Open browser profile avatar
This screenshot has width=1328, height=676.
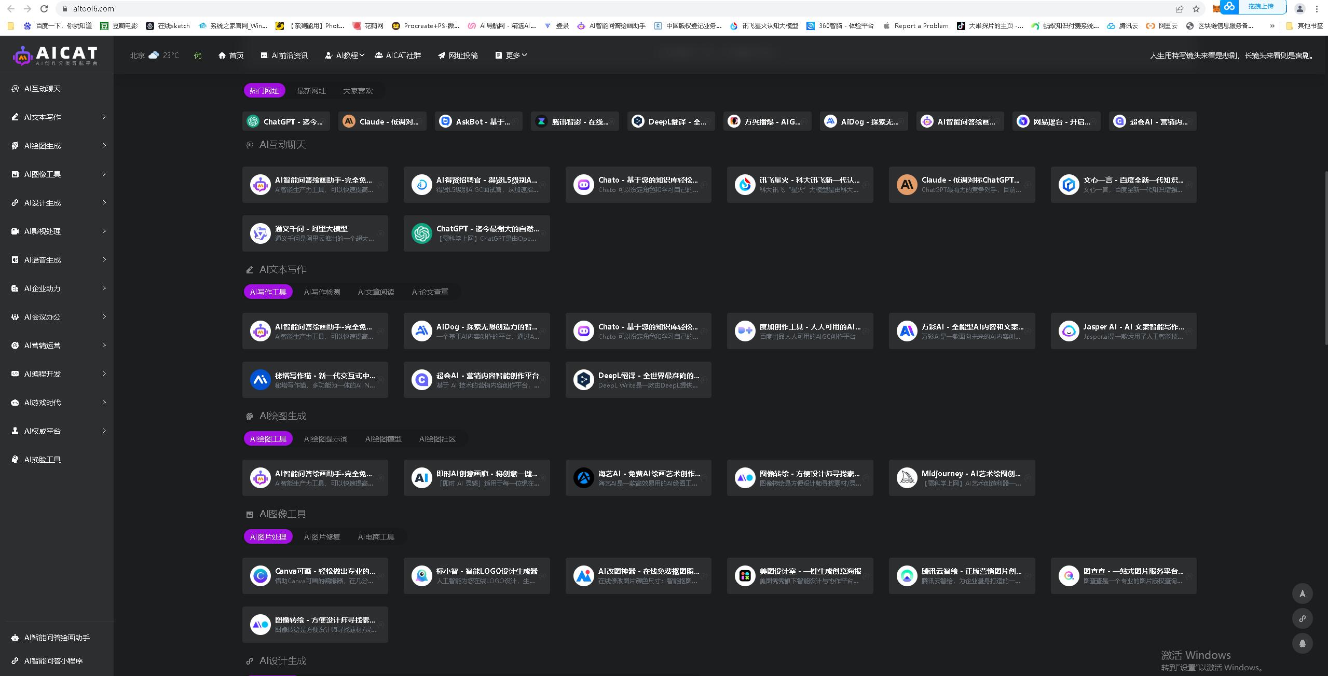click(x=1300, y=9)
